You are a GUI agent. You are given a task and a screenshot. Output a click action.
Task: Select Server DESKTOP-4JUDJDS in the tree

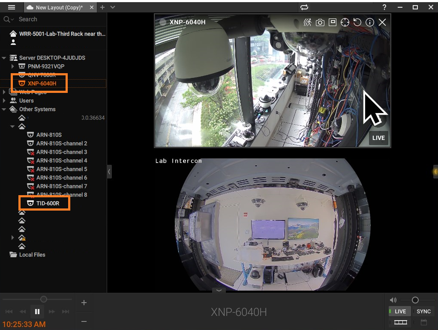pyautogui.click(x=52, y=58)
